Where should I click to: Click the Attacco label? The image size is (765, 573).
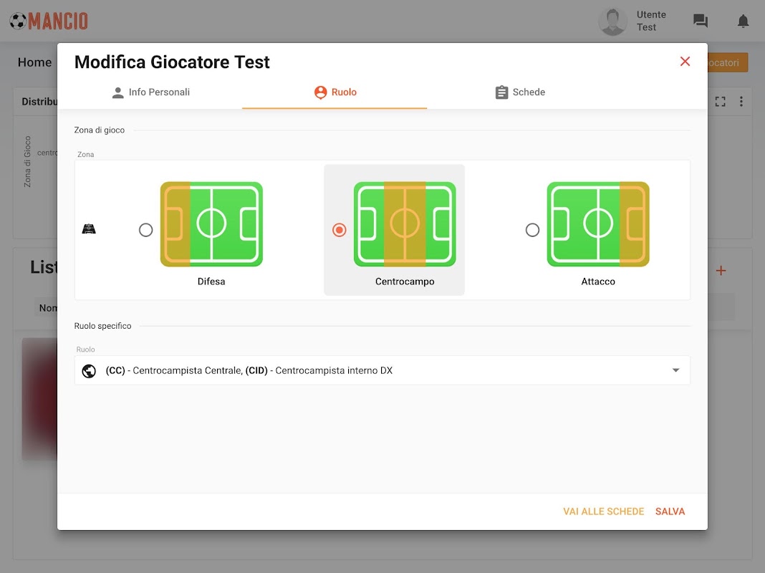coord(597,281)
